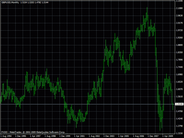Select the 1.6980 price level label
The width and height of the screenshot is (184, 138).
(x=179, y=74)
